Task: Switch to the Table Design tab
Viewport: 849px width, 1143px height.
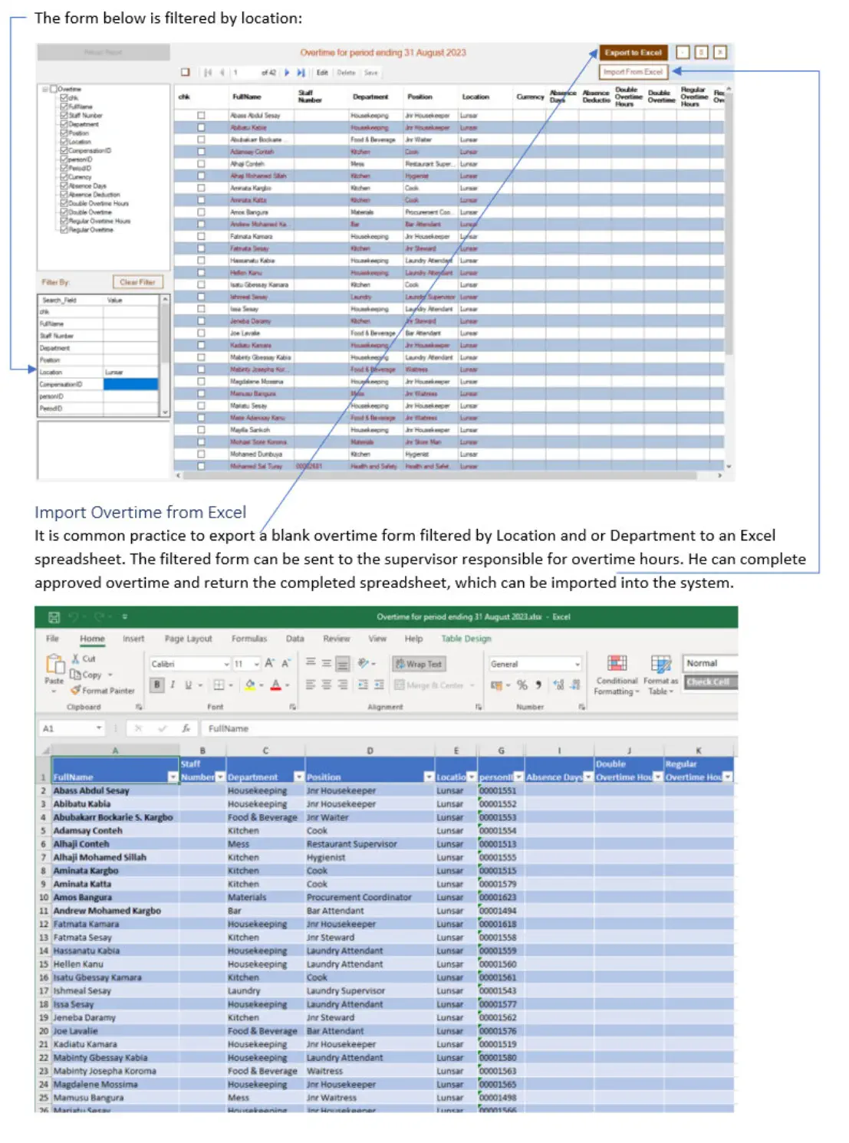Action: 466,639
